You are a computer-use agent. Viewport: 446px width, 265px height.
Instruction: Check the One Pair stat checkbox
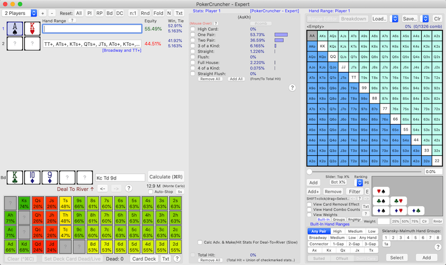(x=193, y=35)
